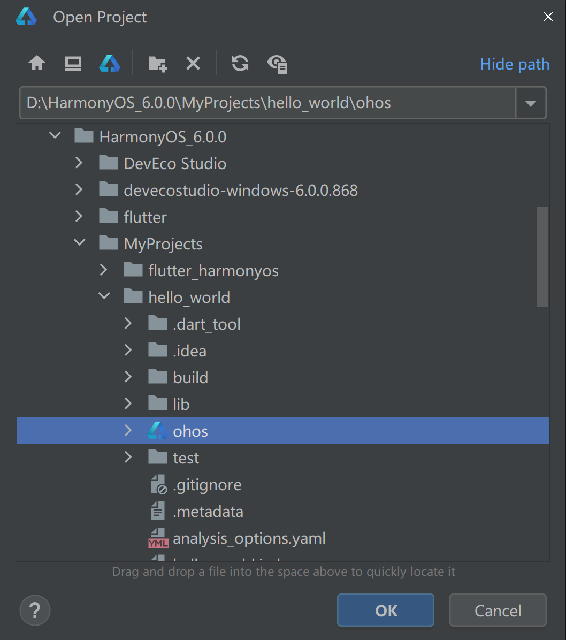Click the .dart_tool folder icon
Viewport: 566px width, 640px height.
pos(157,323)
